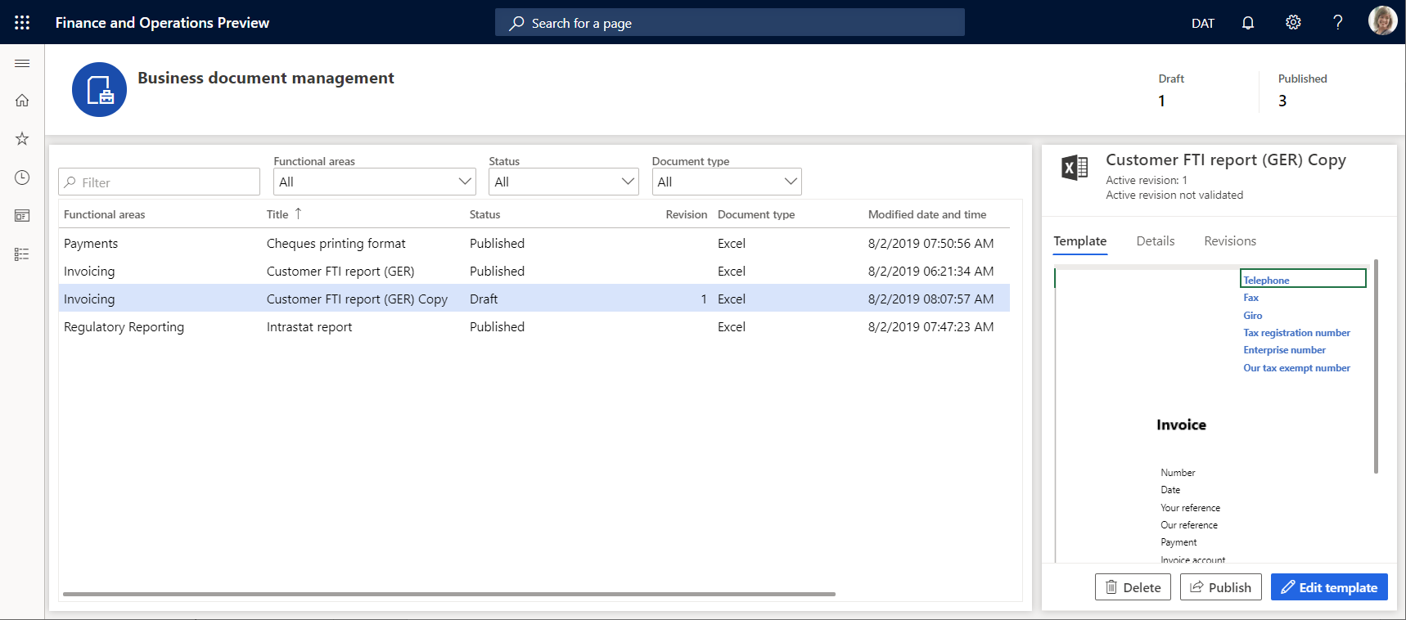Click the Regulatory Reporting cell
This screenshot has width=1406, height=620.
124,326
